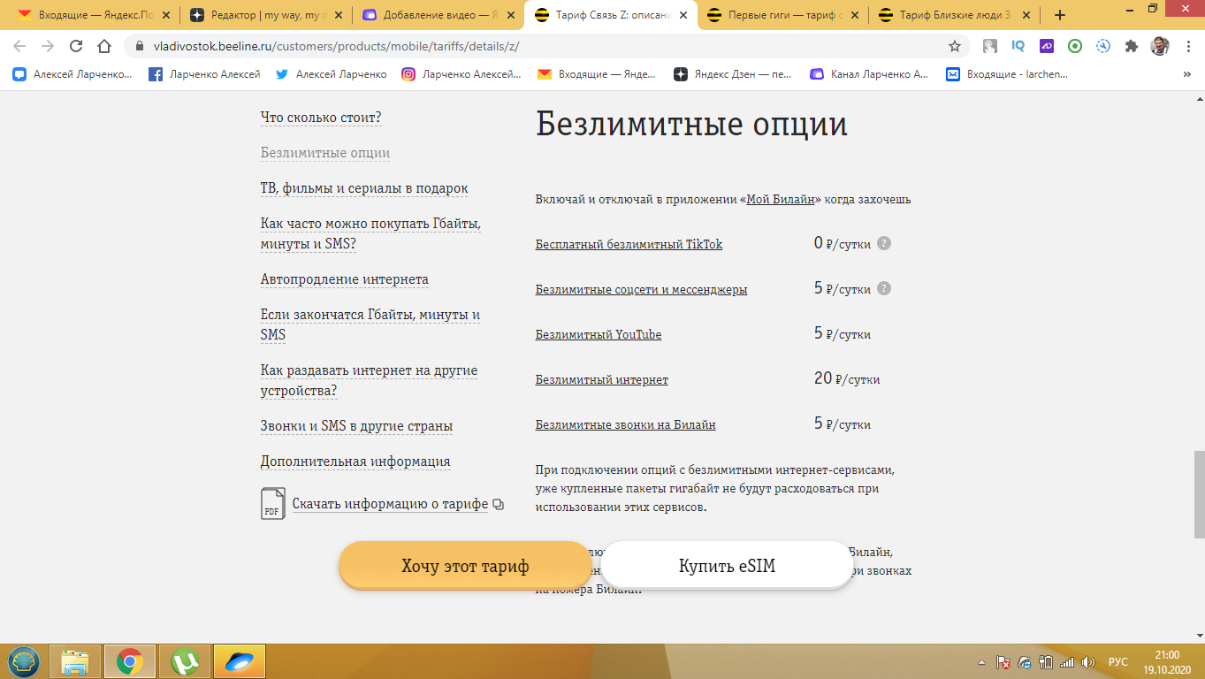This screenshot has height=679, width=1205.
Task: Open the Facebook Ларченко Алексей bookmark
Action: (x=204, y=75)
